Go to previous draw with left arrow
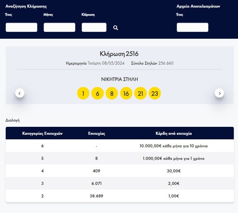Viewport: 238px width, 213px height. tap(20, 93)
